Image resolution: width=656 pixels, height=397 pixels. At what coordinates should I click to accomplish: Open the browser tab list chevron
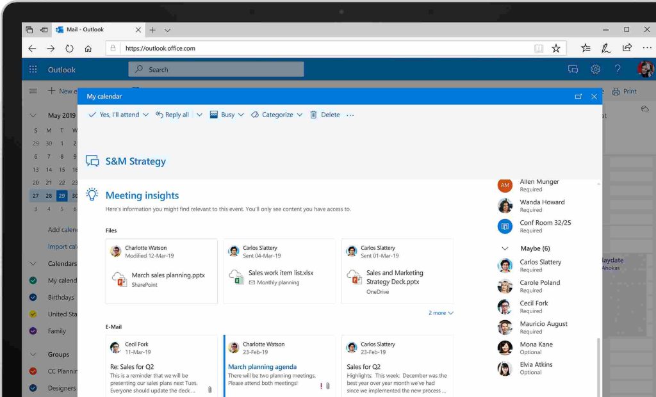(167, 30)
